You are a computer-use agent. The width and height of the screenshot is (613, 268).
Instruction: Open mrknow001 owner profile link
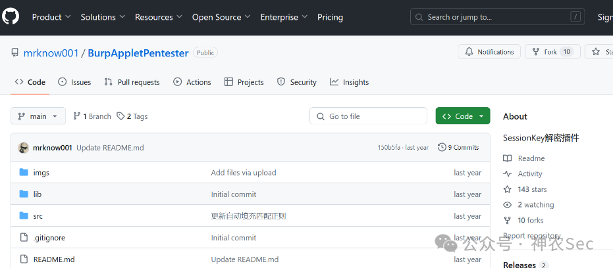point(51,53)
